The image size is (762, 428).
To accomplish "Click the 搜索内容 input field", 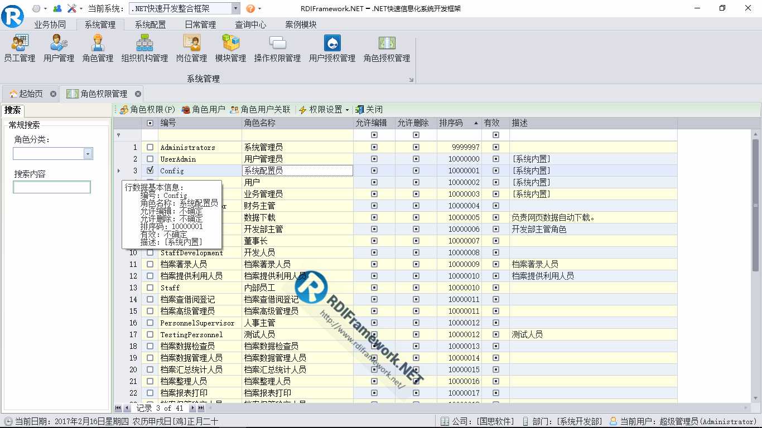I will [52, 187].
